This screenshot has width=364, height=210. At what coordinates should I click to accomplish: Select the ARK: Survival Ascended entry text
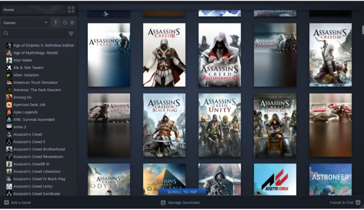click(34, 120)
